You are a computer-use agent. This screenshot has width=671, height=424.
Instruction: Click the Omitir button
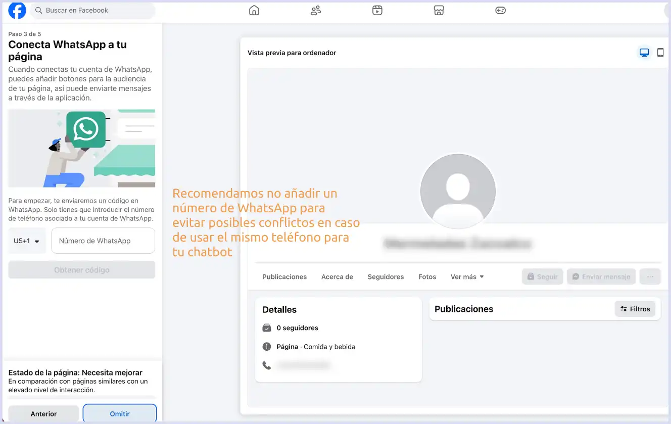[x=120, y=413]
